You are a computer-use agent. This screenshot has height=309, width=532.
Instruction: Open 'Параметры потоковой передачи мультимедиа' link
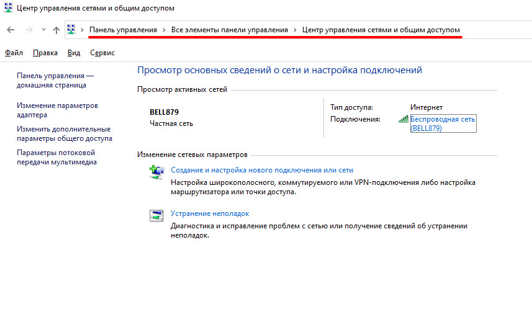pos(56,157)
